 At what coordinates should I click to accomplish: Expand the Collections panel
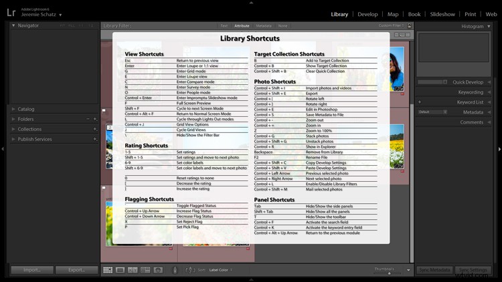[x=13, y=129]
